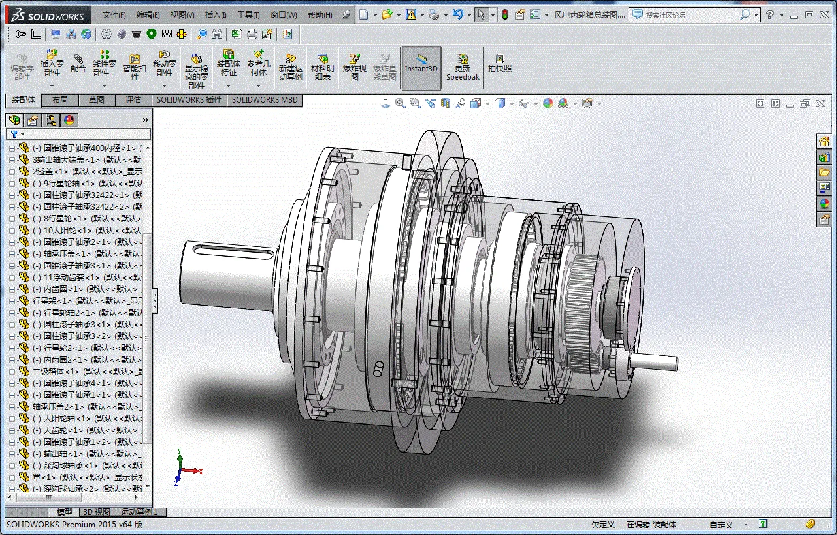Expand the 2透盖<1> tree node
The height and width of the screenshot is (535, 837).
[x=11, y=171]
